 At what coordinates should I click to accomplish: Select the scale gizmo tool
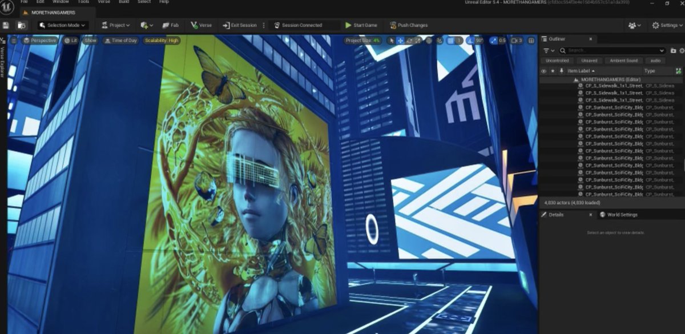(x=418, y=41)
